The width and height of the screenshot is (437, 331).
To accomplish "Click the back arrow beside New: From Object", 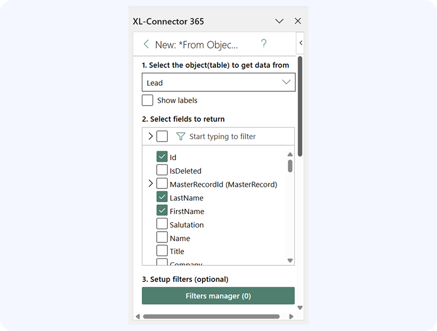I will click(146, 44).
